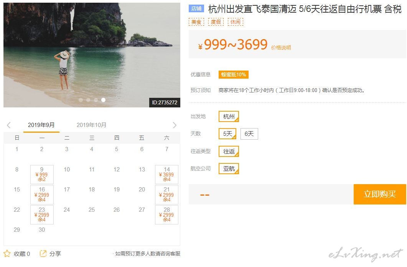Go to previous month arrow
The width and height of the screenshot is (407, 267).
[9, 125]
